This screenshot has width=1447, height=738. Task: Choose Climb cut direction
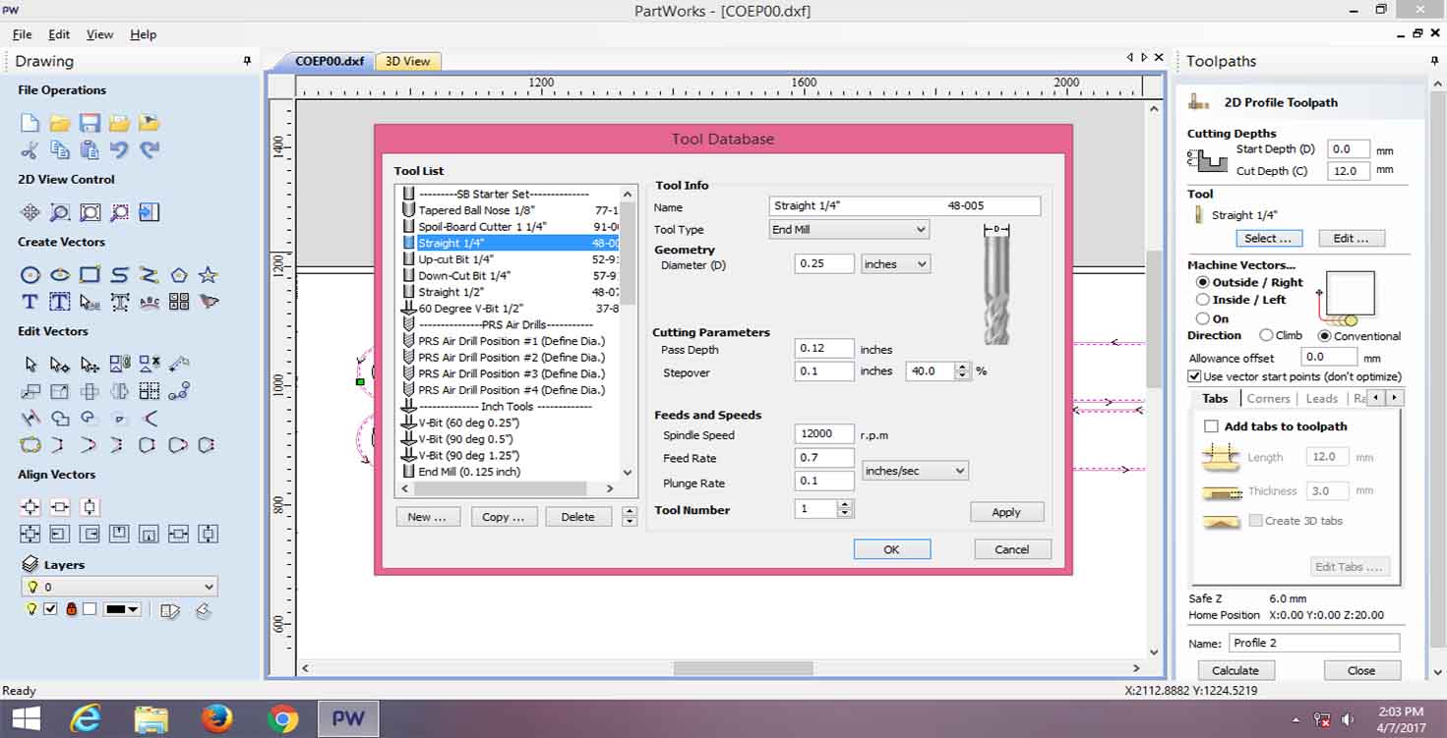[1266, 335]
